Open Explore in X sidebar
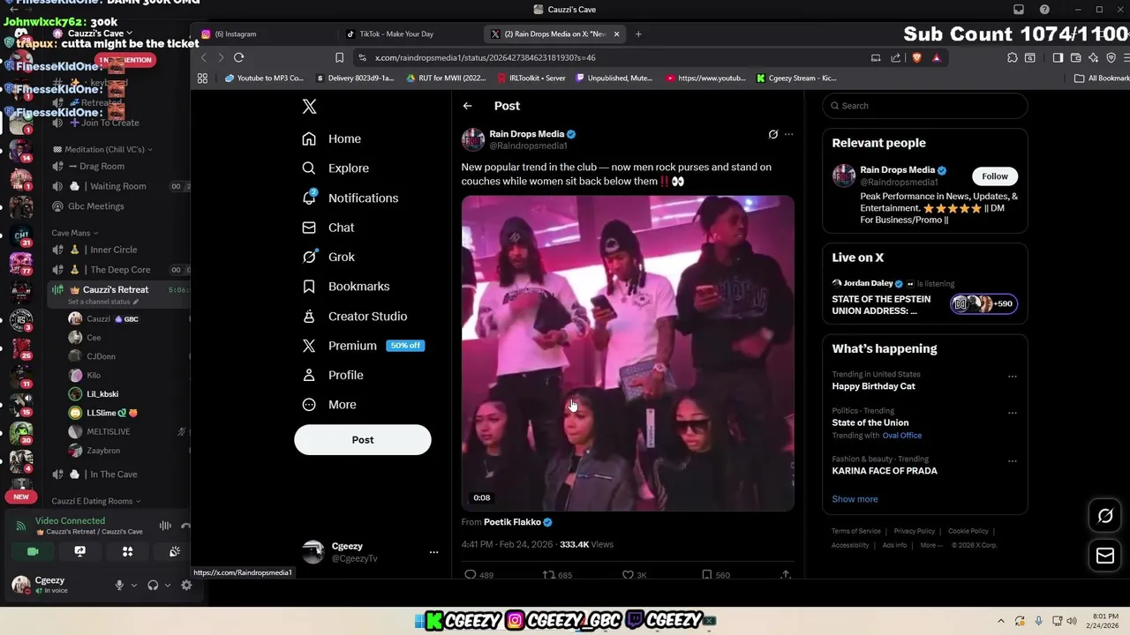1130x635 pixels. (335, 168)
